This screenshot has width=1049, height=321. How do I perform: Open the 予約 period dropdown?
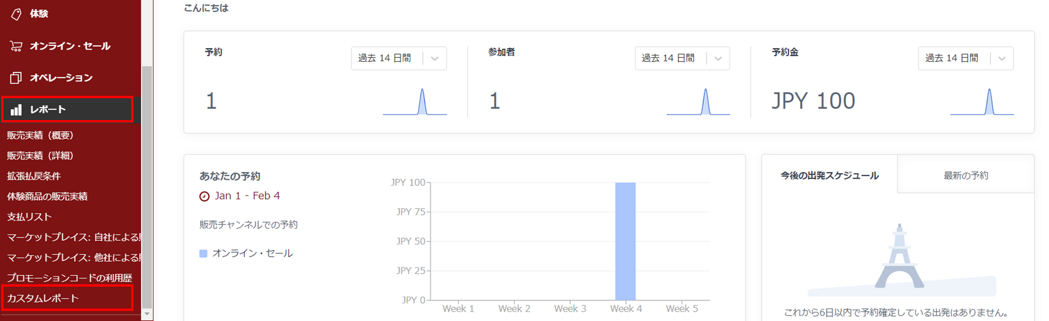pyautogui.click(x=398, y=58)
